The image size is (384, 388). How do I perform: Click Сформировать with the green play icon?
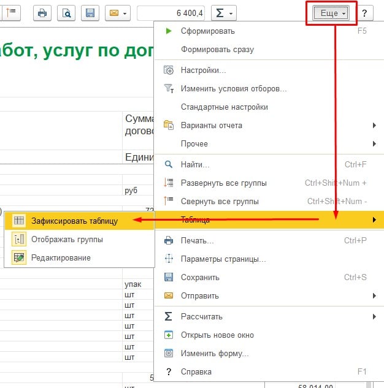pos(207,31)
